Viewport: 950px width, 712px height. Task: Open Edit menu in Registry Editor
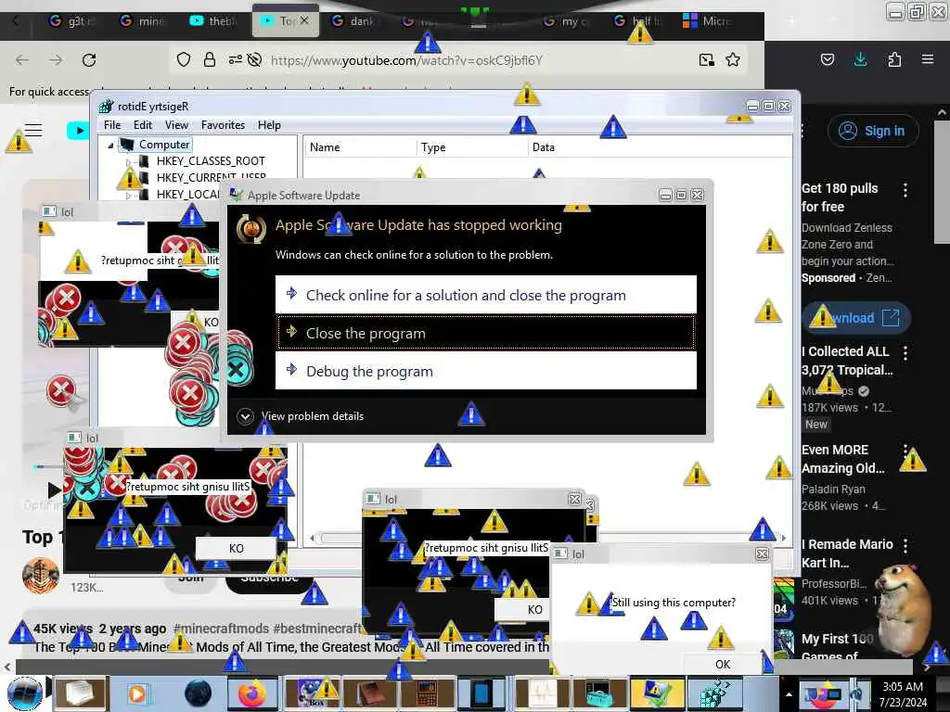point(143,125)
